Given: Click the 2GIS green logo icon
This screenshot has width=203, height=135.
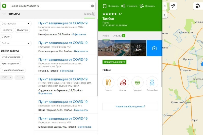Looking at the screenshot, I should [4, 6].
